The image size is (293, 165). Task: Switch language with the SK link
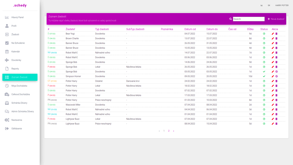269,5
